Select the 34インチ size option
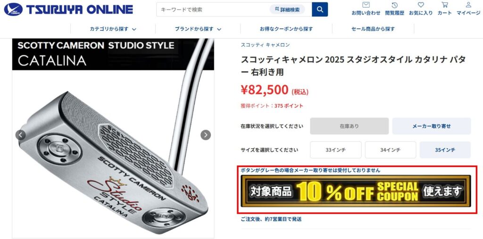The width and height of the screenshot is (483, 239). coord(390,150)
